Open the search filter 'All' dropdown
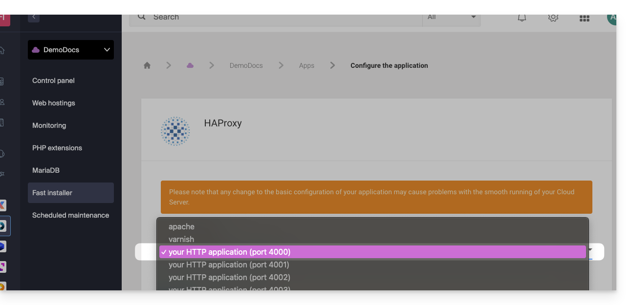The height and width of the screenshot is (305, 631). tap(451, 17)
